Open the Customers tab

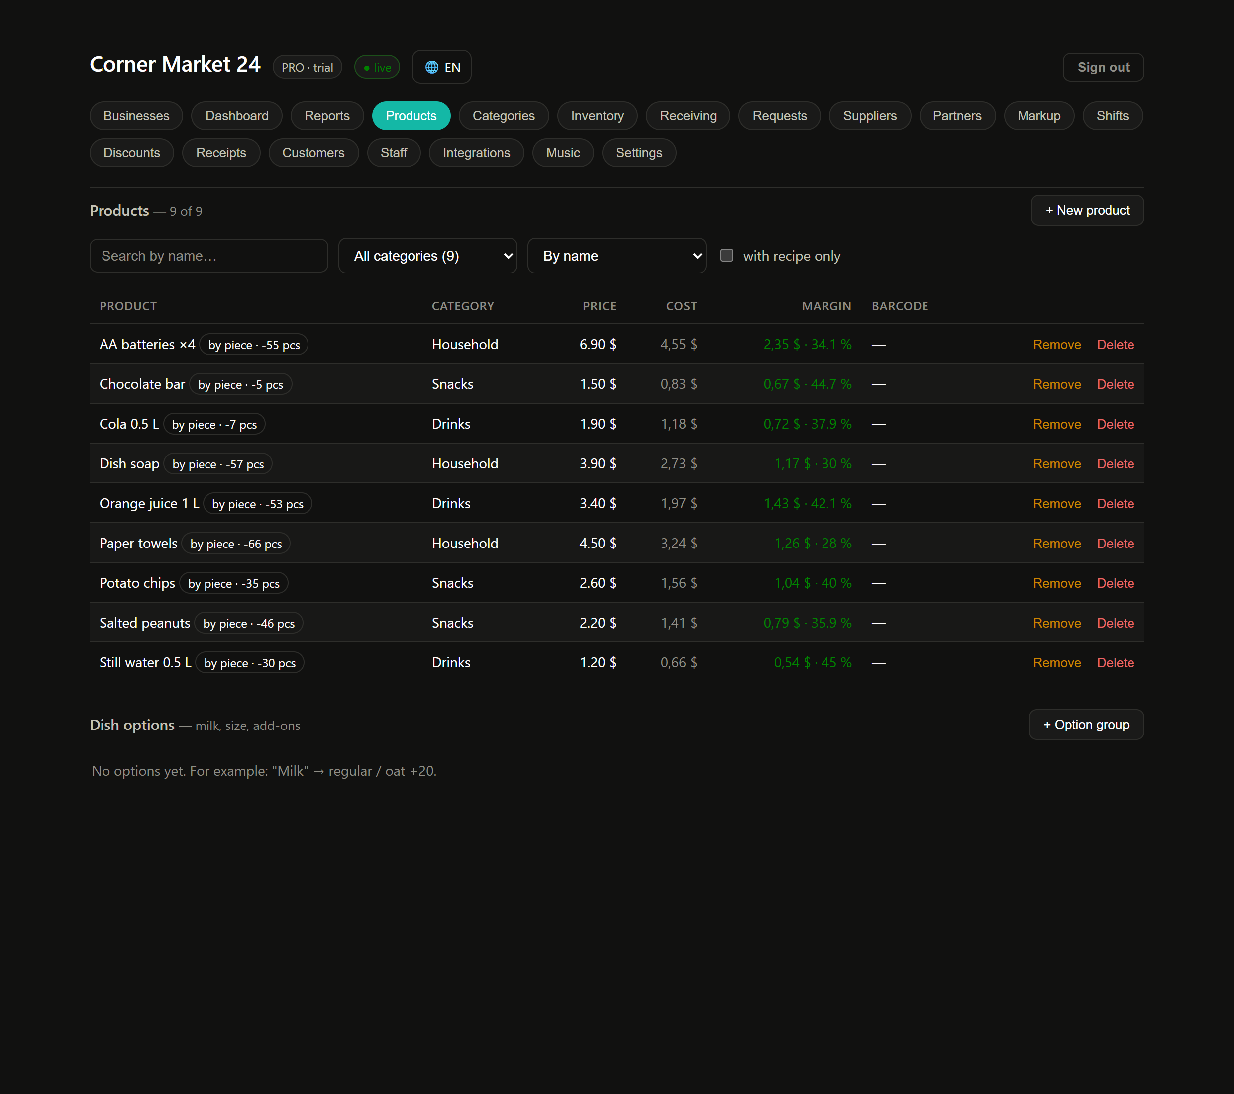click(x=313, y=153)
